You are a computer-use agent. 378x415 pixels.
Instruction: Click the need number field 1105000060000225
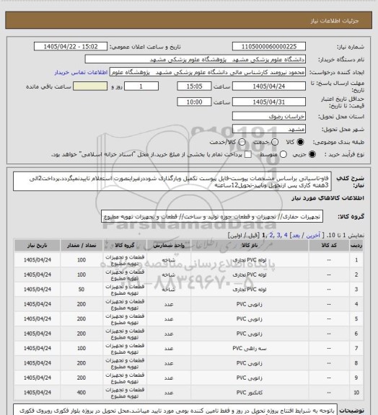click(269, 46)
